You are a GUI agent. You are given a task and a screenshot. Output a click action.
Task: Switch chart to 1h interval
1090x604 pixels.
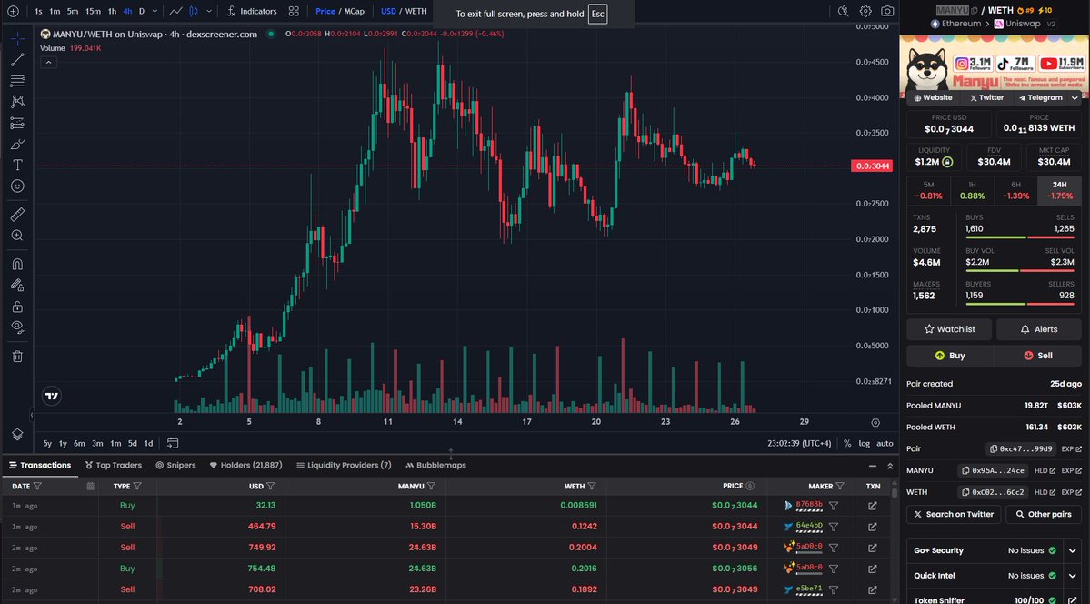coord(112,11)
